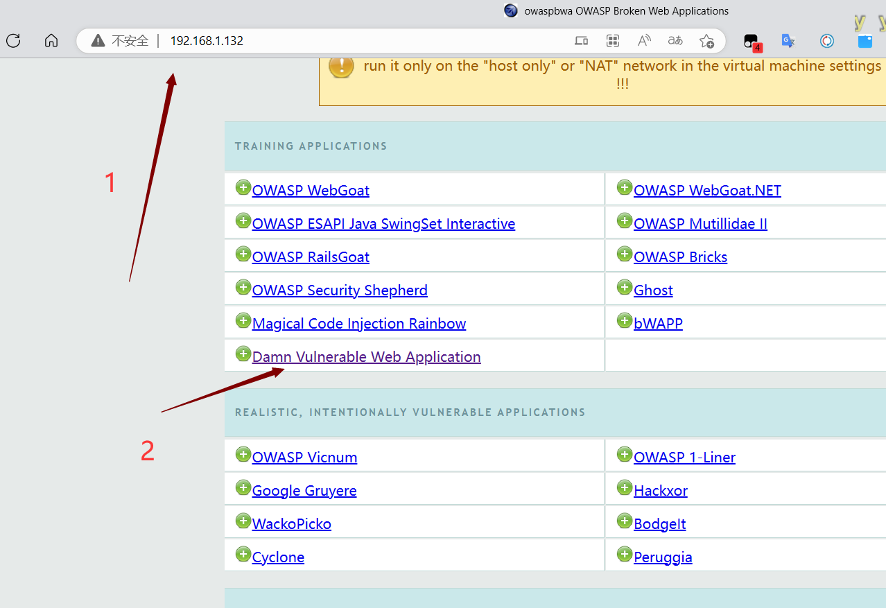Expand the green plus beside OWASP WebGoat

point(243,187)
